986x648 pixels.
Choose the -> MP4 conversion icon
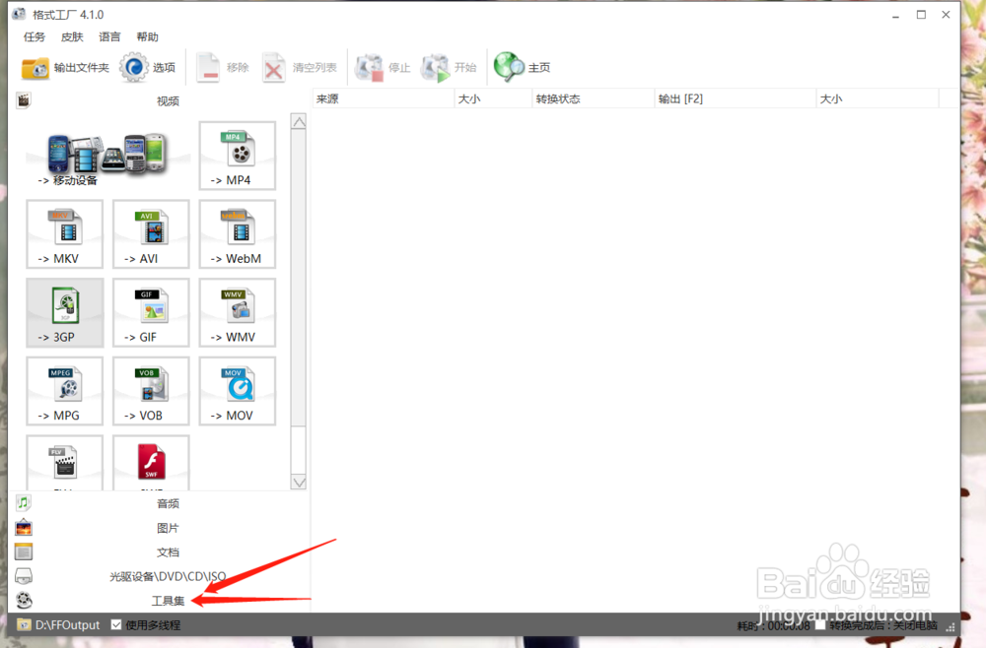[237, 156]
